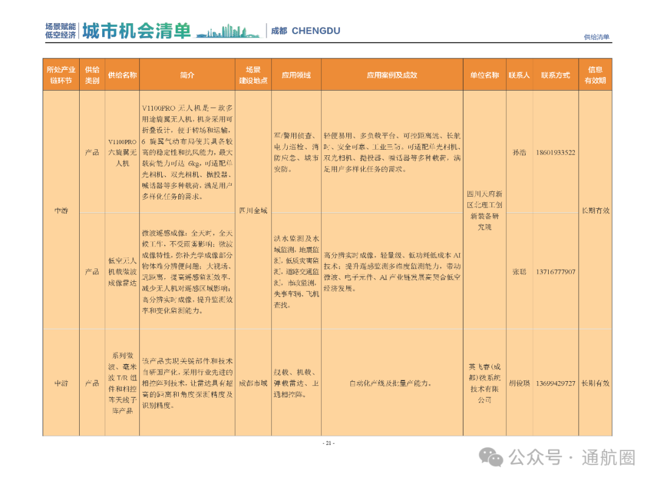Click the 中游 cell in the top row
The image size is (657, 484).
coord(61,211)
